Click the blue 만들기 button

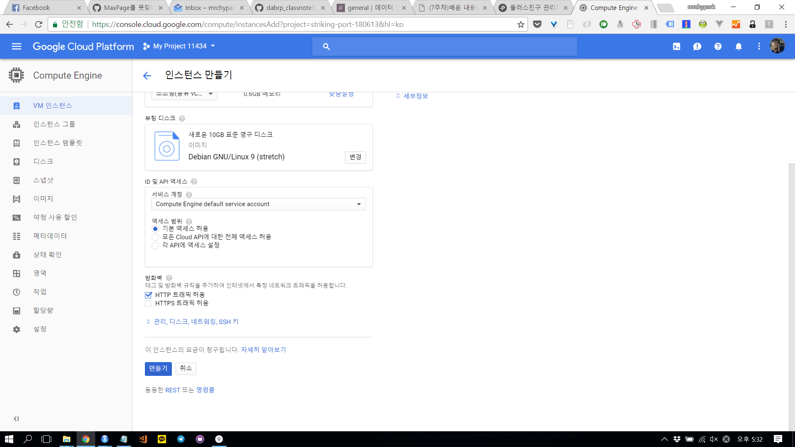[158, 368]
